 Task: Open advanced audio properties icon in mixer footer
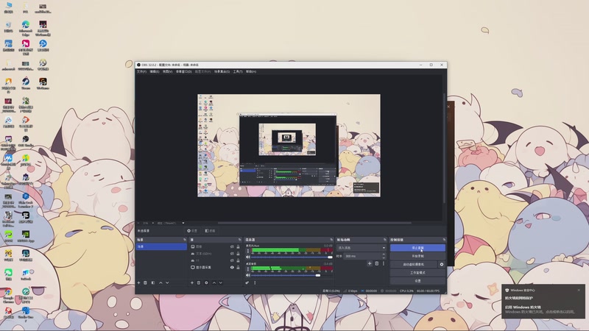click(247, 282)
